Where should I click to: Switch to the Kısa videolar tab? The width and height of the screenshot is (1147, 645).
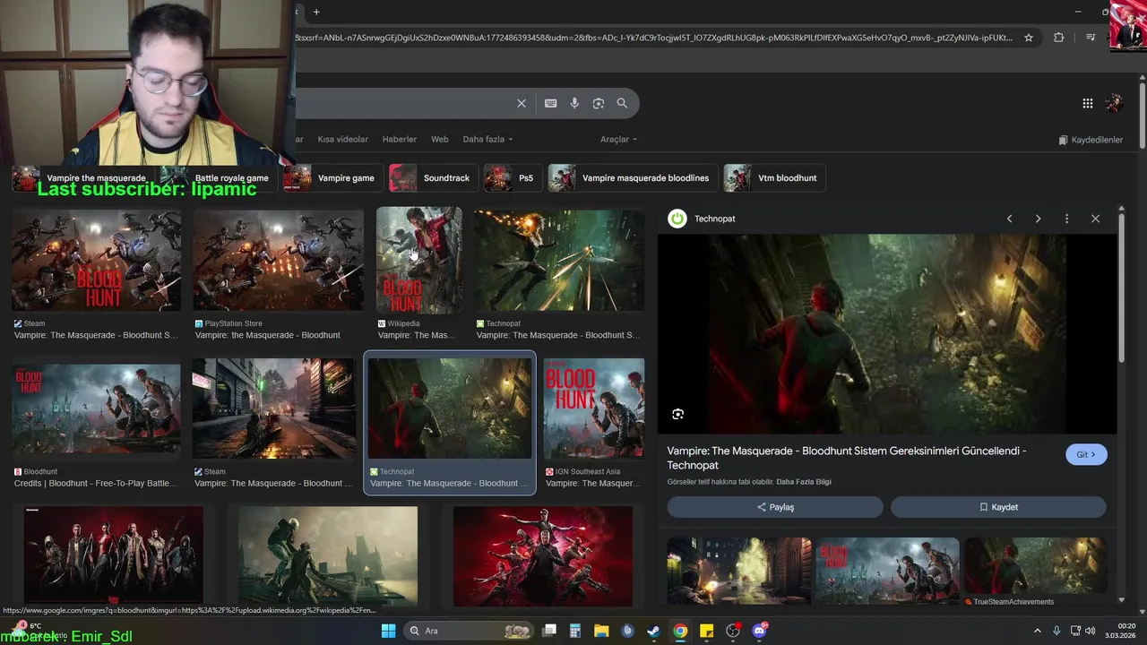342,139
